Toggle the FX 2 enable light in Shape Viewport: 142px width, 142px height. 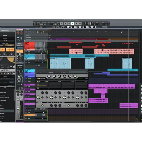click(68, 105)
